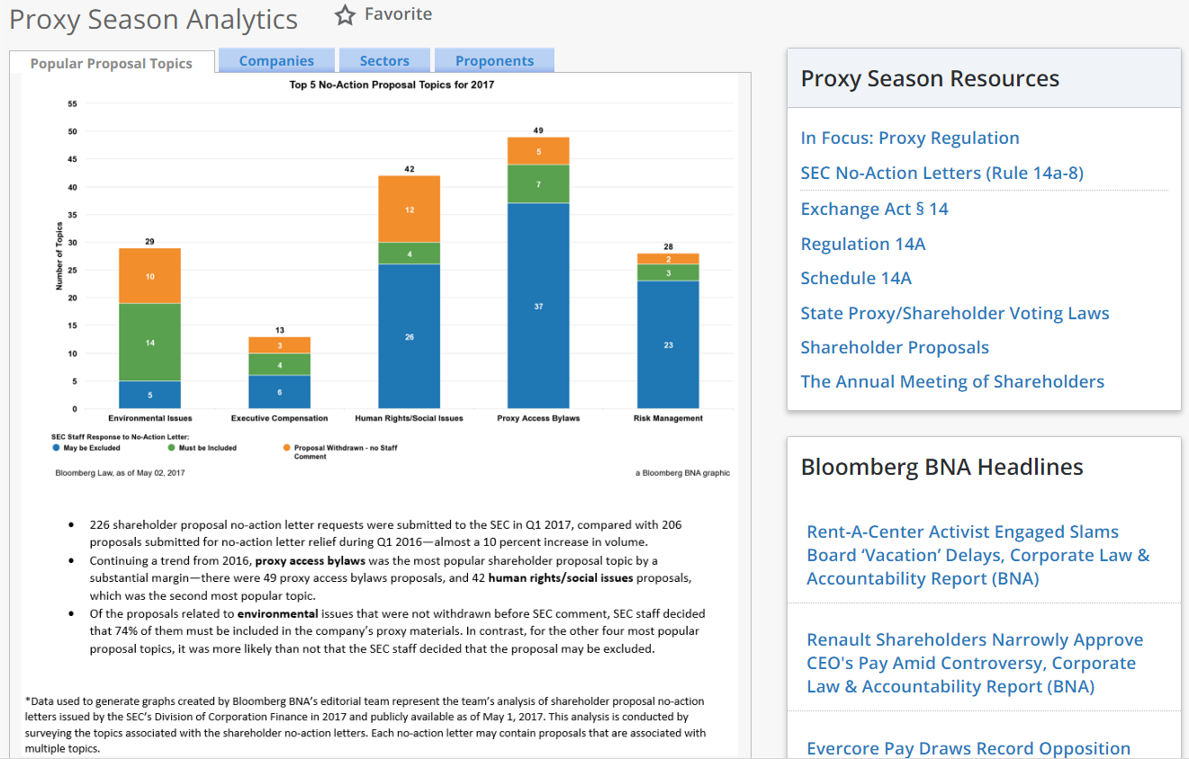Open the Sectors tab

tap(384, 61)
